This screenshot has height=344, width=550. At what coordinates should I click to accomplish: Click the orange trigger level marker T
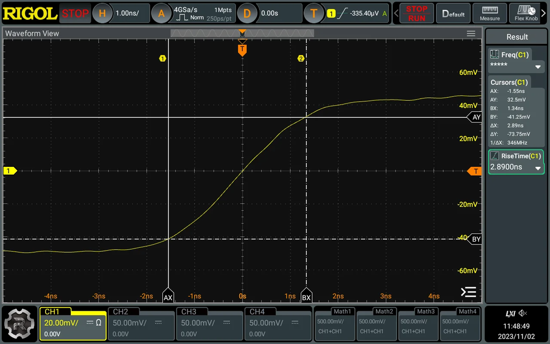tap(242, 49)
